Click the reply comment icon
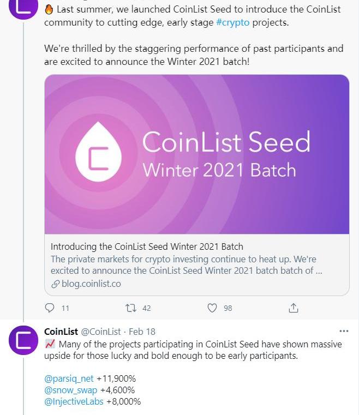The height and width of the screenshot is (415, 359). [50, 308]
